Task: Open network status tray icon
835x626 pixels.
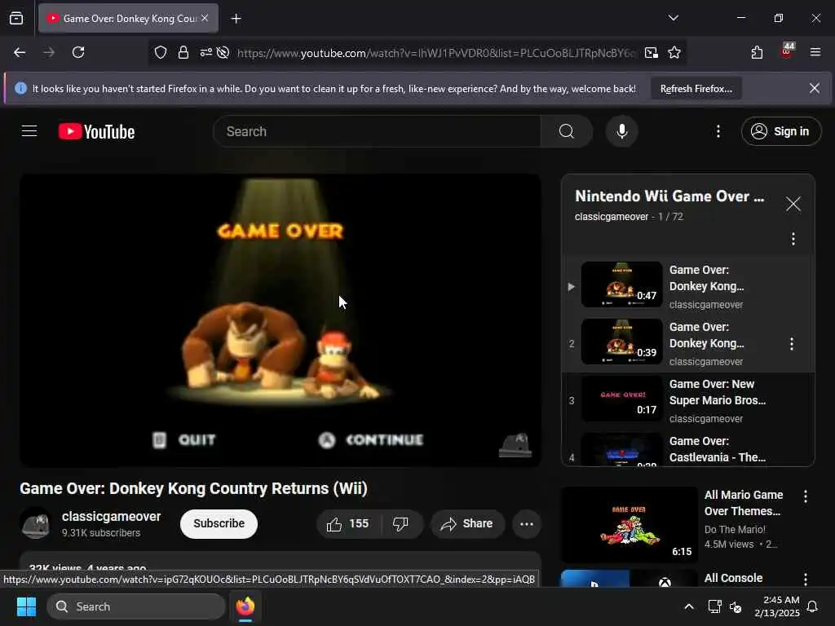Action: [x=714, y=606]
